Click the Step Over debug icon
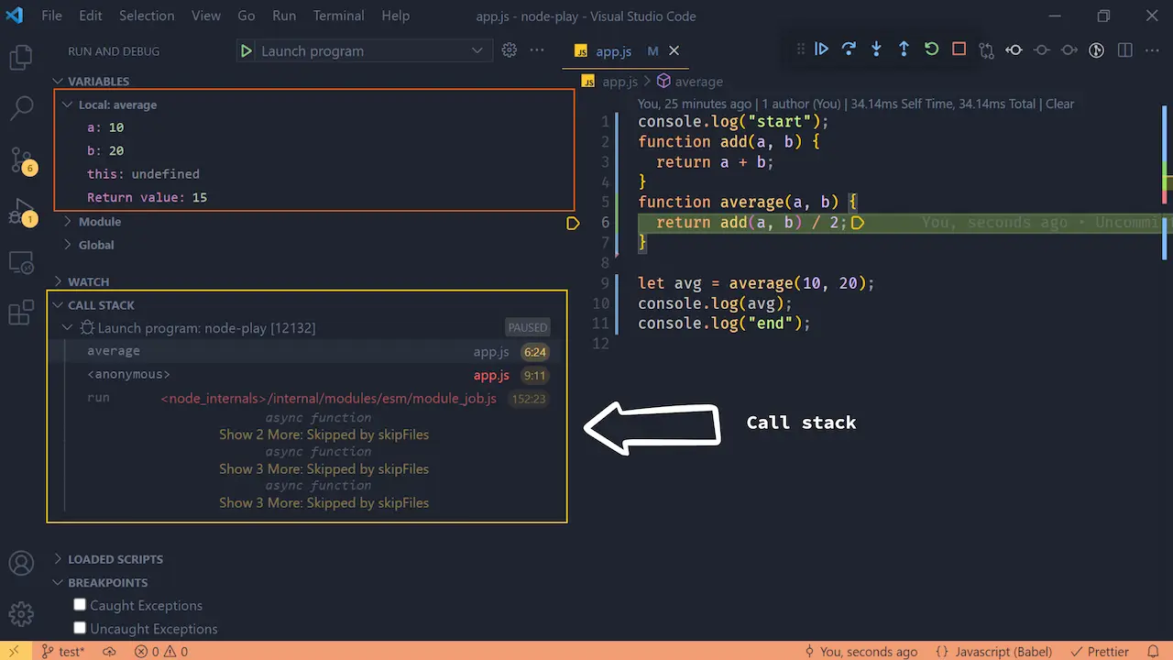Viewport: 1173px width, 660px height. point(849,49)
